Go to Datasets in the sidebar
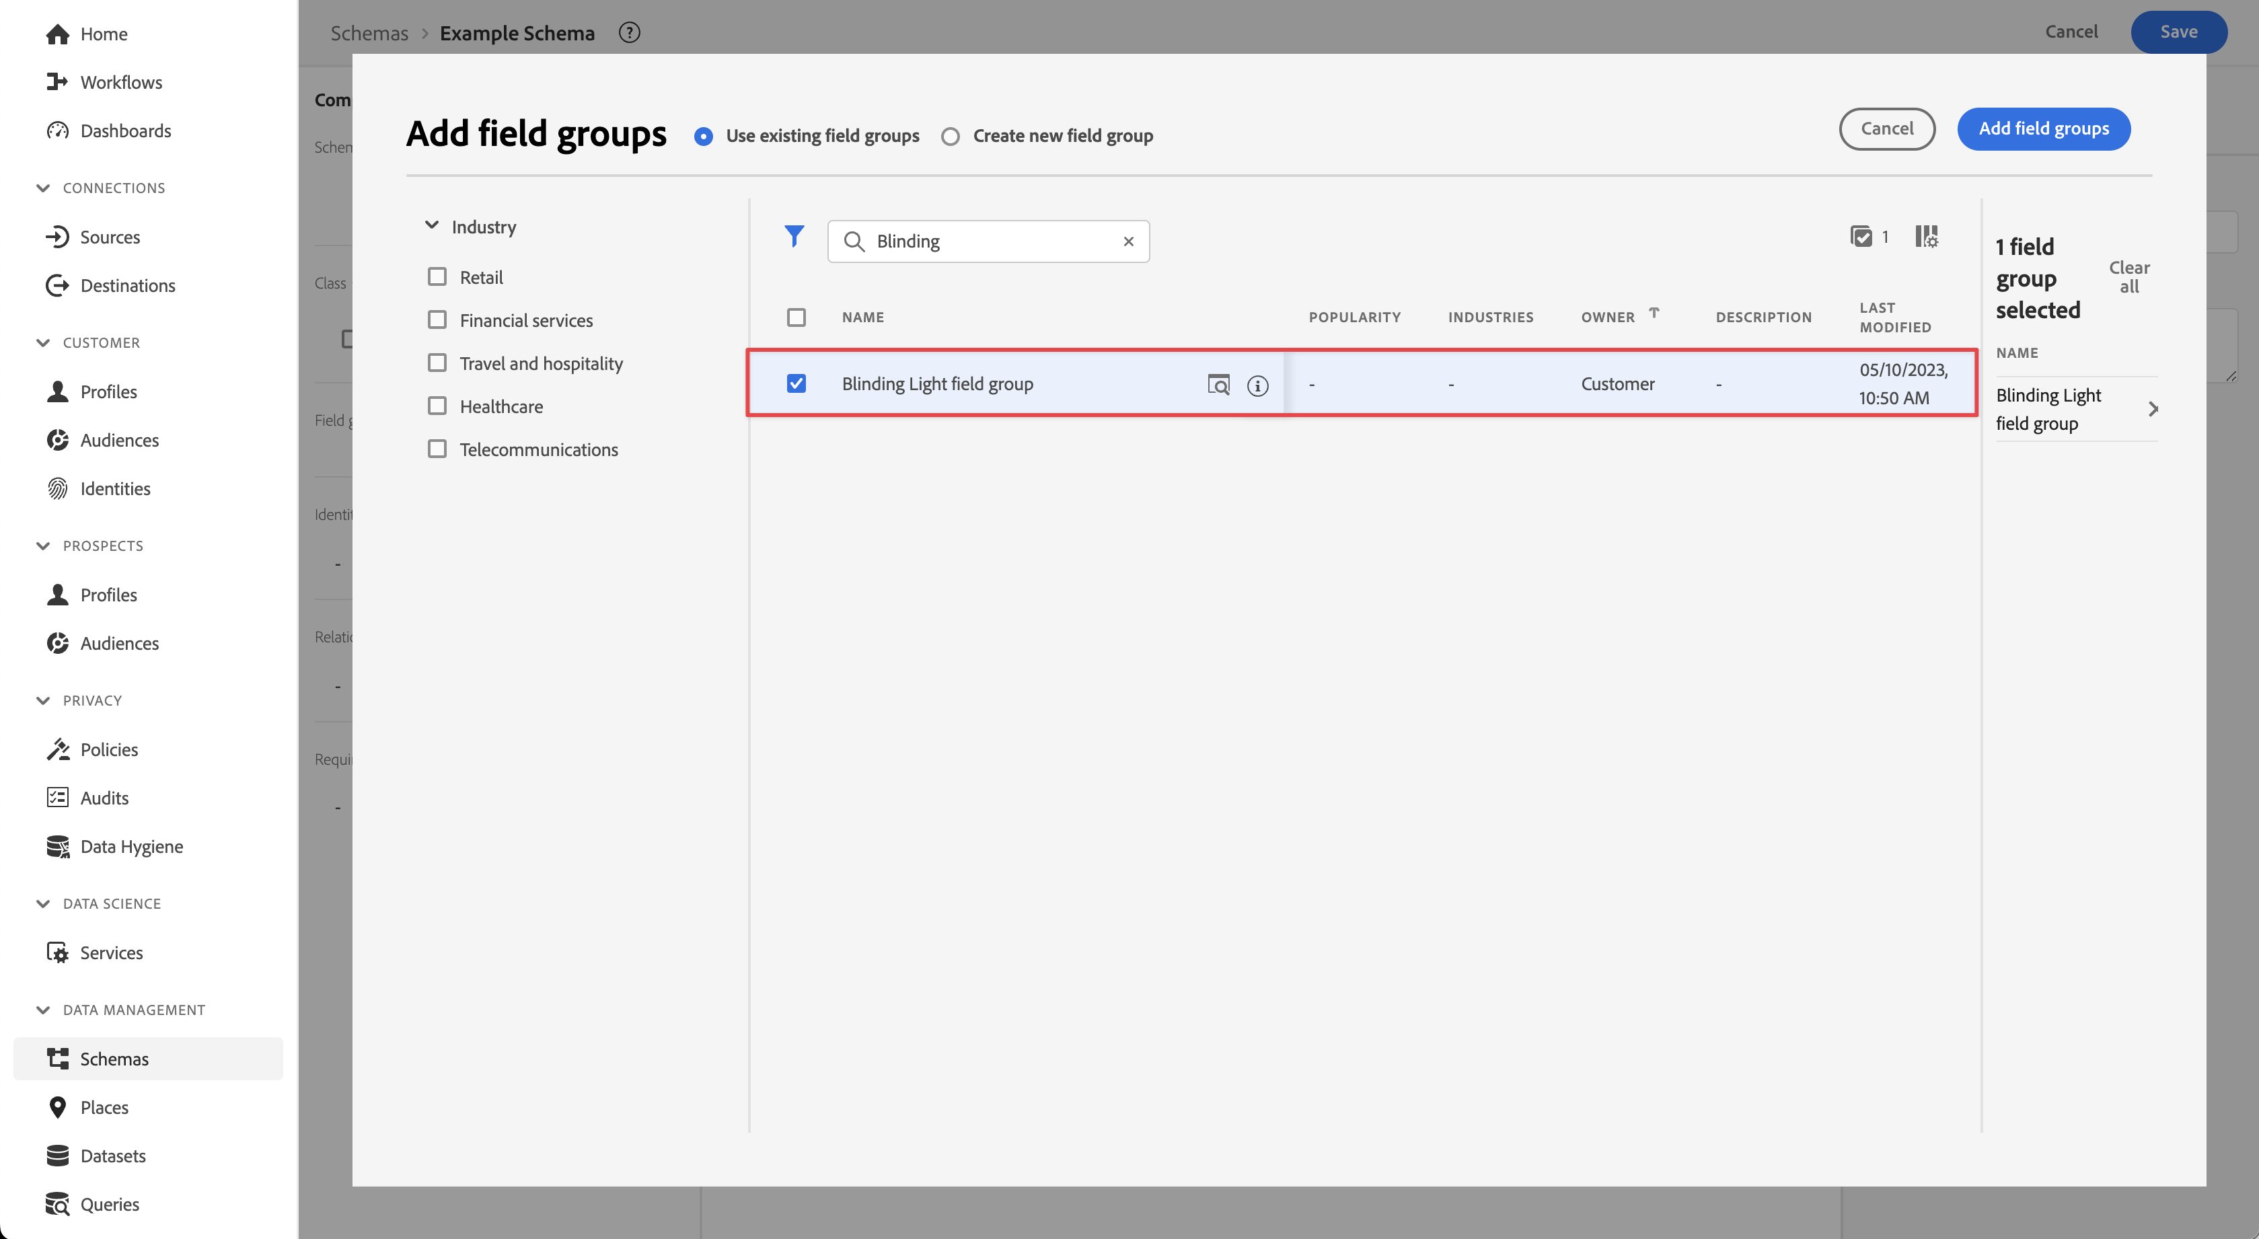The width and height of the screenshot is (2259, 1239). coord(112,1156)
